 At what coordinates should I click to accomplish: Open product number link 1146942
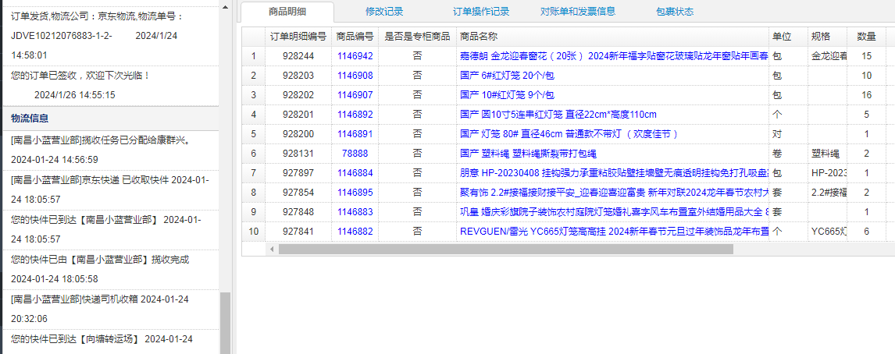355,56
